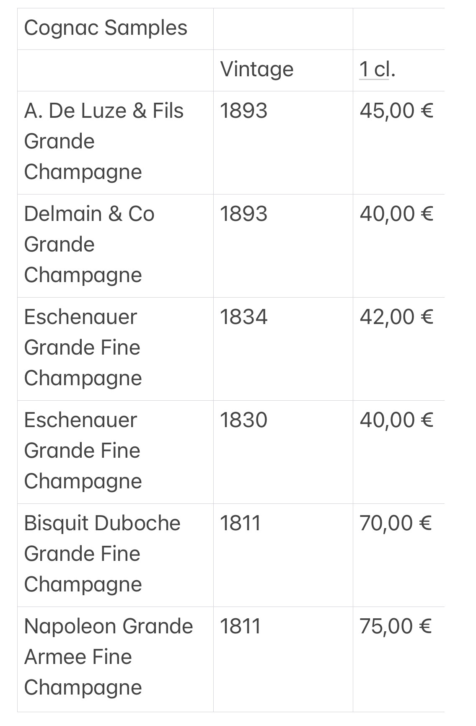Viewport: 476px width, 726px height.
Task: Select Eschenauer cognac with 1830 vintage
Action: [83, 451]
